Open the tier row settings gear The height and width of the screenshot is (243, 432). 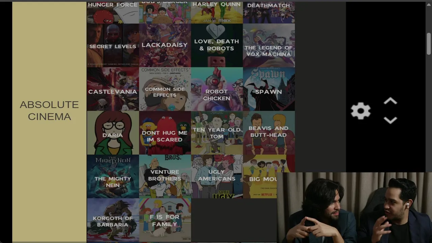(x=361, y=111)
